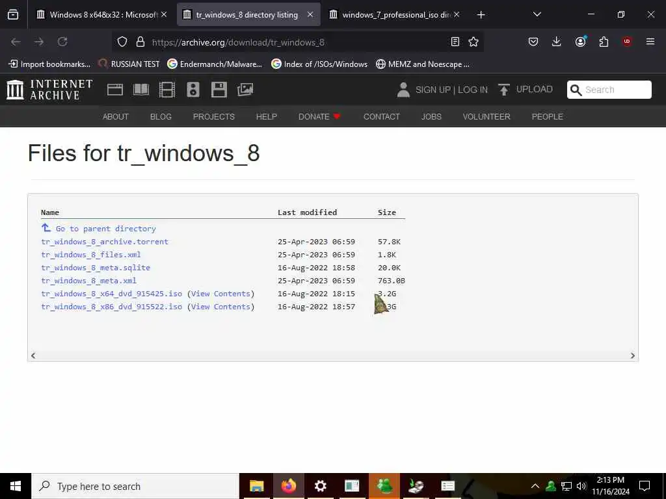Click the address bar URL field
This screenshot has width=666, height=499.
click(x=297, y=42)
